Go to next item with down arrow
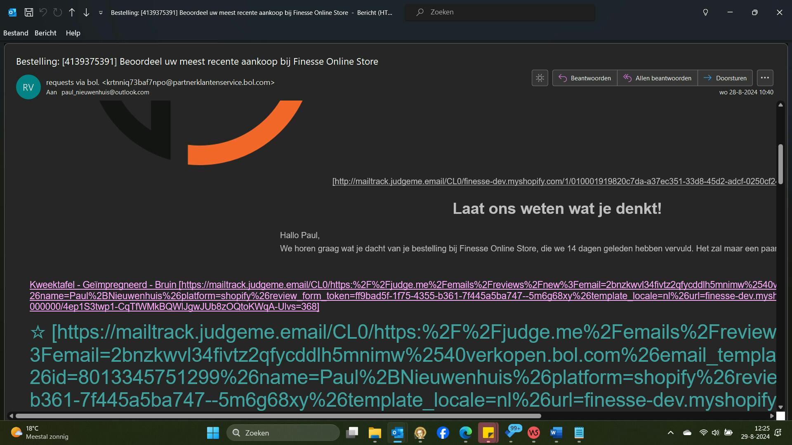This screenshot has width=792, height=445. [x=86, y=12]
